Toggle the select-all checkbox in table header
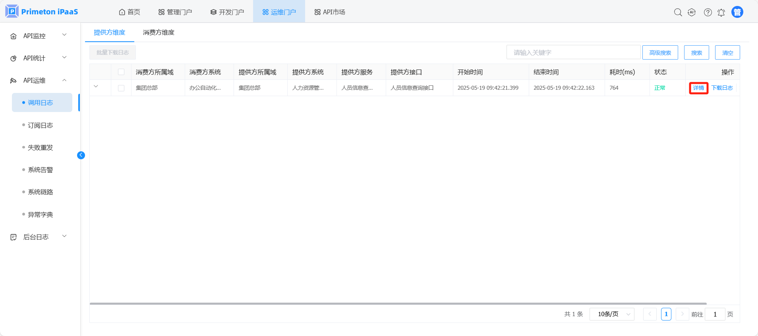Image resolution: width=758 pixels, height=336 pixels. click(121, 72)
